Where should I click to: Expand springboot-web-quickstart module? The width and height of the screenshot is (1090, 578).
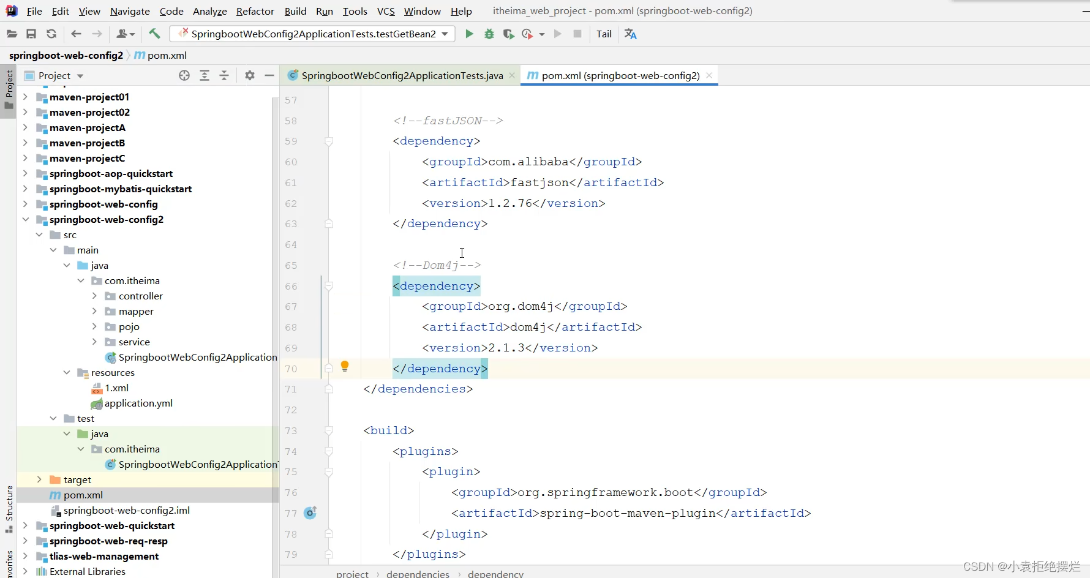tap(25, 525)
